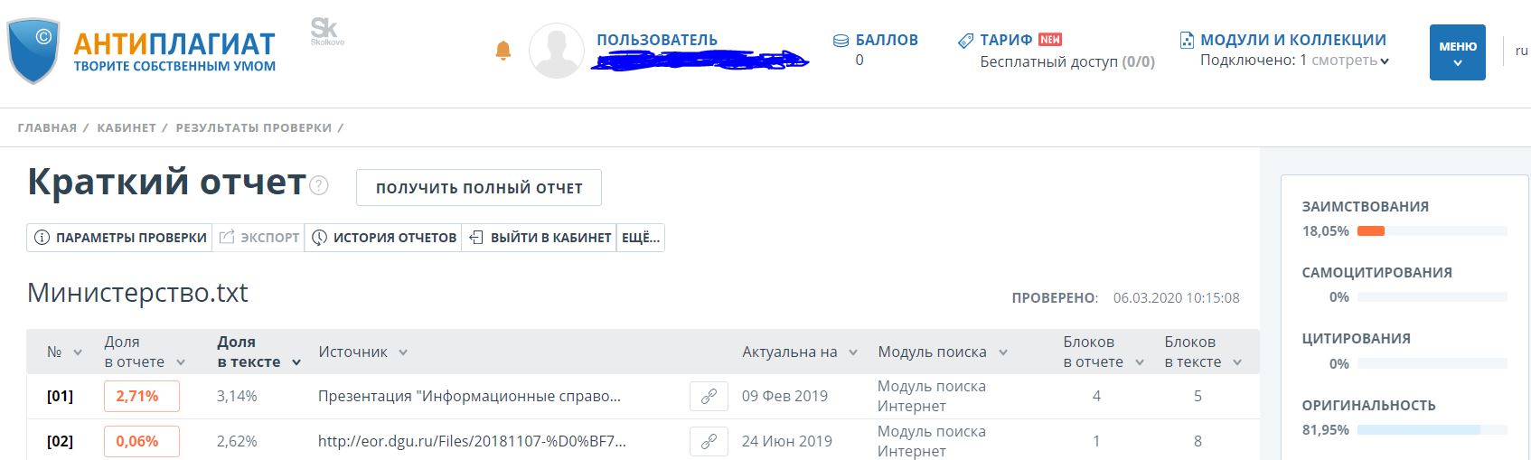Click the user avatar picture
The width and height of the screenshot is (1531, 460).
[x=556, y=51]
